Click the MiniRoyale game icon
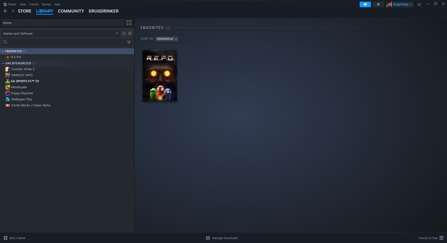Viewport: 447px width, 243px height. pyautogui.click(x=8, y=87)
